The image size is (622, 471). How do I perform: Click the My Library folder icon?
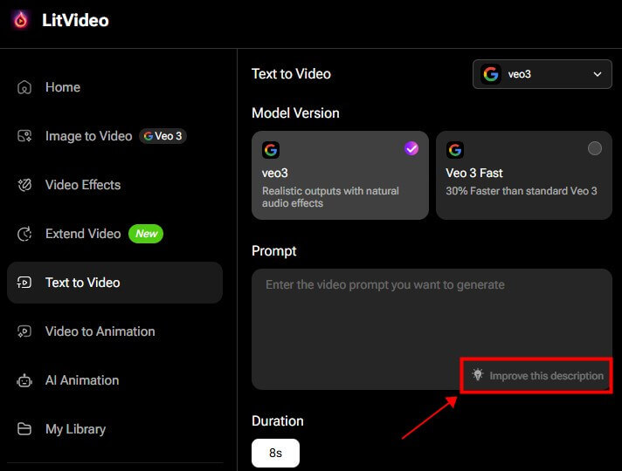coord(24,428)
